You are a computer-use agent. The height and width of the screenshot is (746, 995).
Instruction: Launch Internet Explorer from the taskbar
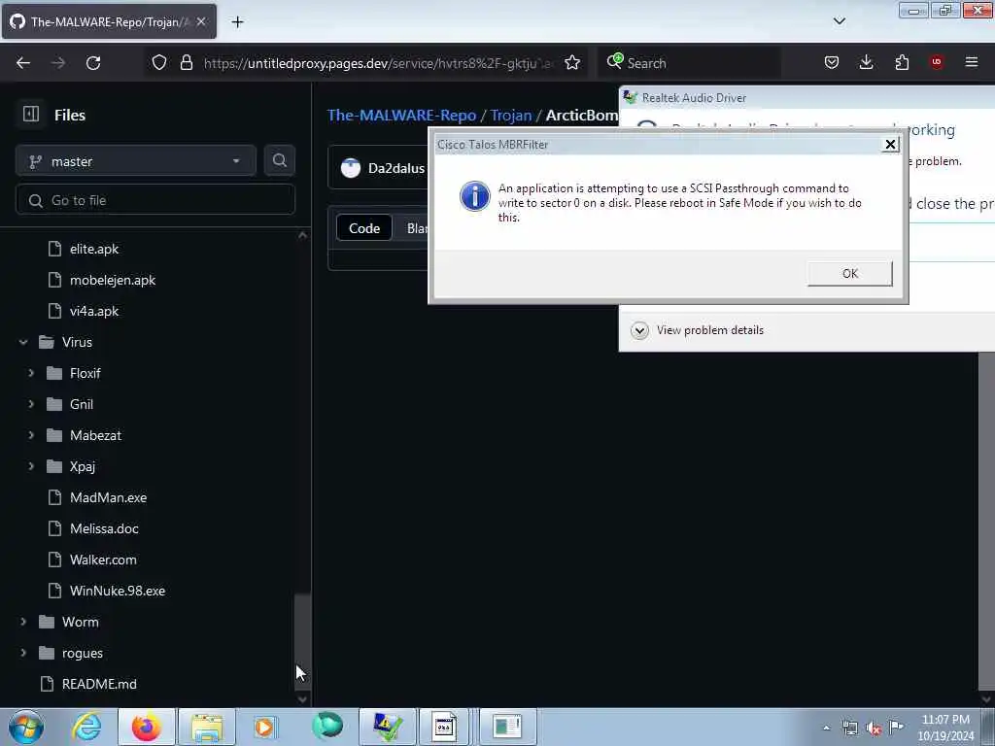(86, 727)
